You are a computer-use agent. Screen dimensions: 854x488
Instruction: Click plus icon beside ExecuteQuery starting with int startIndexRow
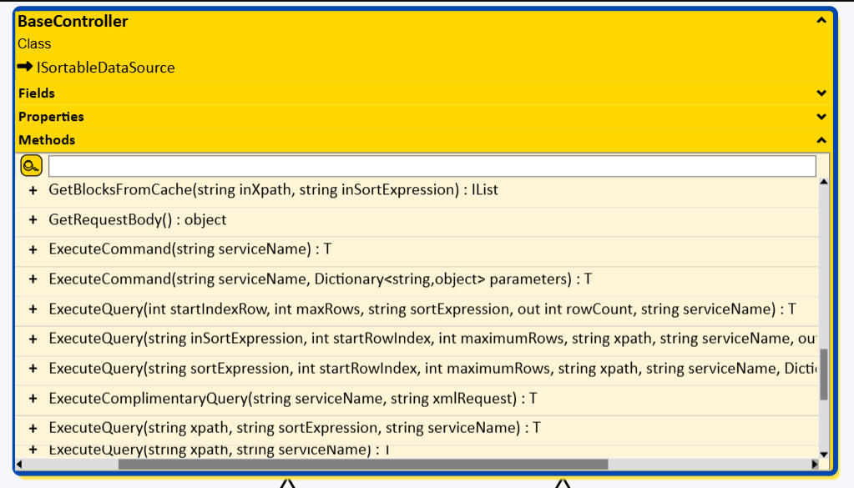(33, 309)
